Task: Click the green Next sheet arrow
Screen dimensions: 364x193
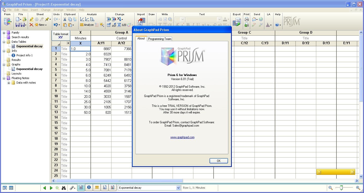Action: coord(51,188)
